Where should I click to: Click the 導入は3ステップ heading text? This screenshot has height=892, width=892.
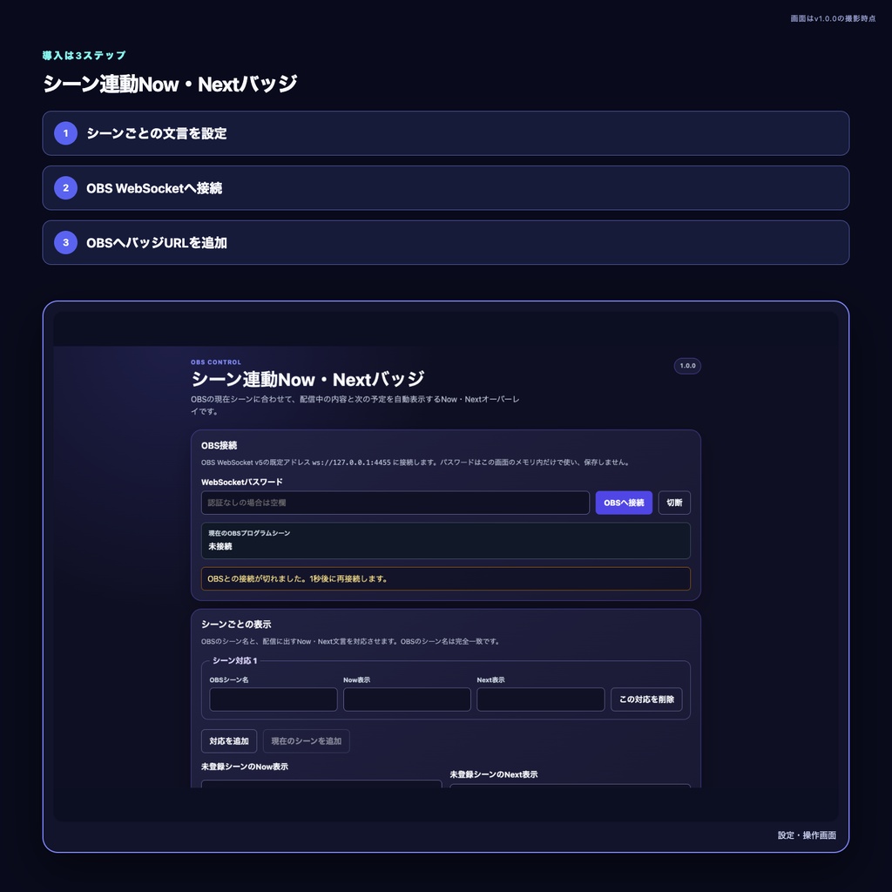(84, 55)
